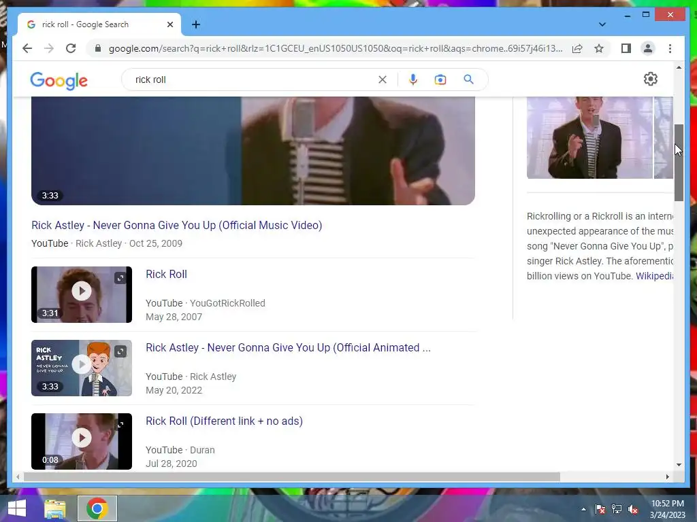
Task: Click the vertical scrollbar thumb
Action: (x=679, y=163)
